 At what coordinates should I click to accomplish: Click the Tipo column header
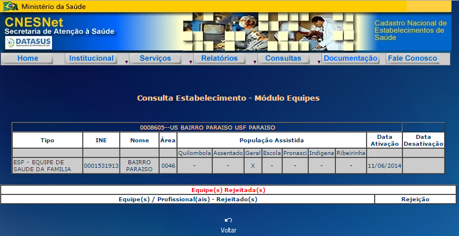(x=47, y=140)
